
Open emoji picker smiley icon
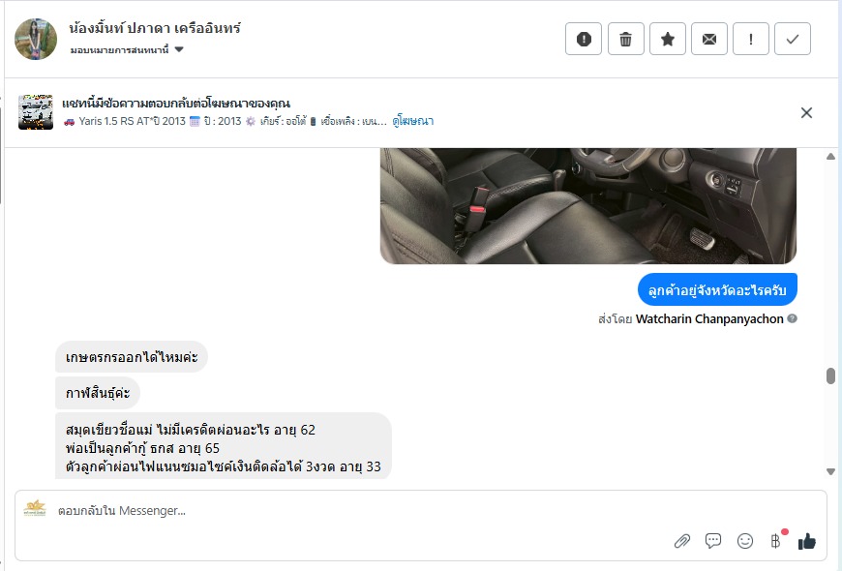tap(745, 541)
